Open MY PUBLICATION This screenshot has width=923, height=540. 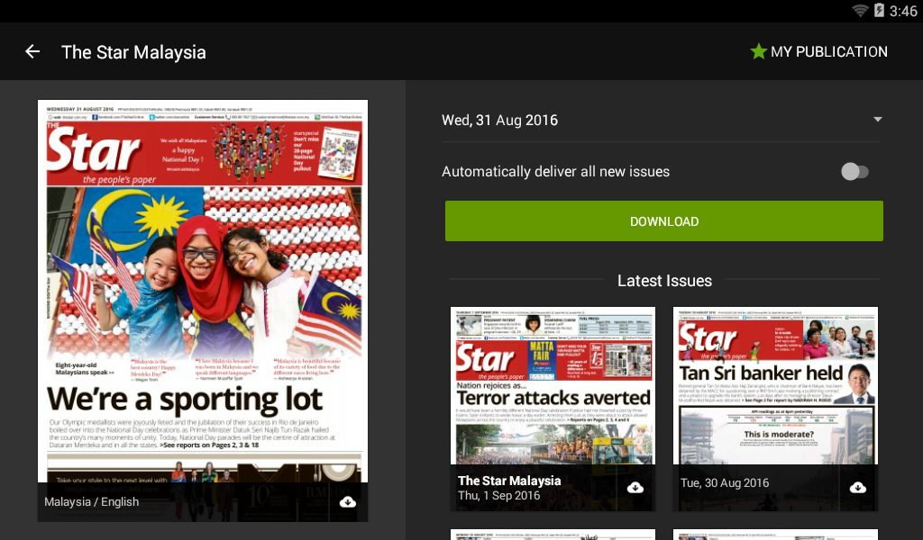[818, 51]
